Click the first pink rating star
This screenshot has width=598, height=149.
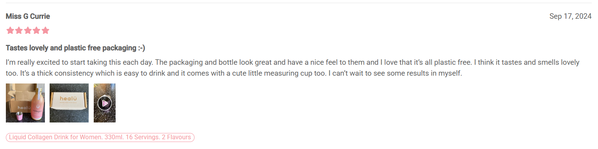(x=10, y=30)
